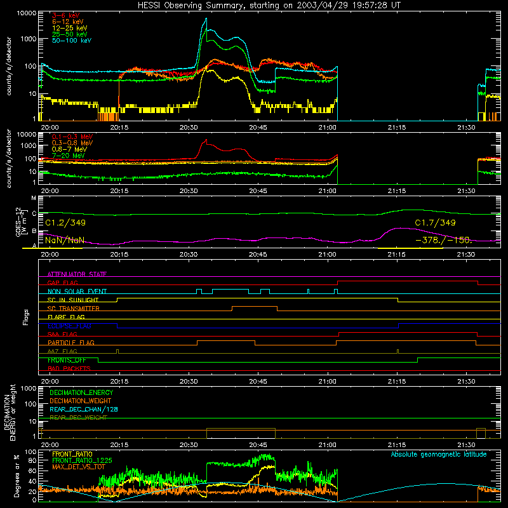Image resolution: width=508 pixels, height=508 pixels.
Task: Click the 7-20 MeV legend label
Action: point(69,155)
